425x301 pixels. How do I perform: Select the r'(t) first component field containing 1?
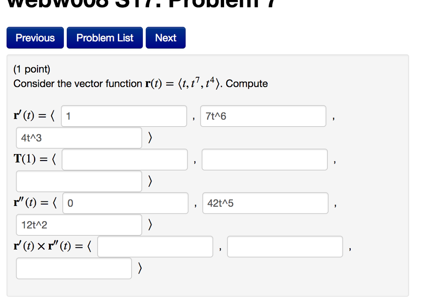coord(124,116)
